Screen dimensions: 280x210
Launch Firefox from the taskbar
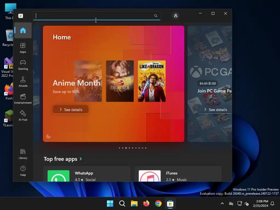(x=146, y=203)
